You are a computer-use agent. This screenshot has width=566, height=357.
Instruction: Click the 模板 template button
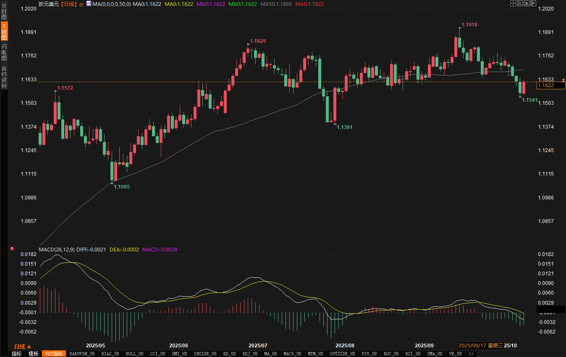[34, 354]
